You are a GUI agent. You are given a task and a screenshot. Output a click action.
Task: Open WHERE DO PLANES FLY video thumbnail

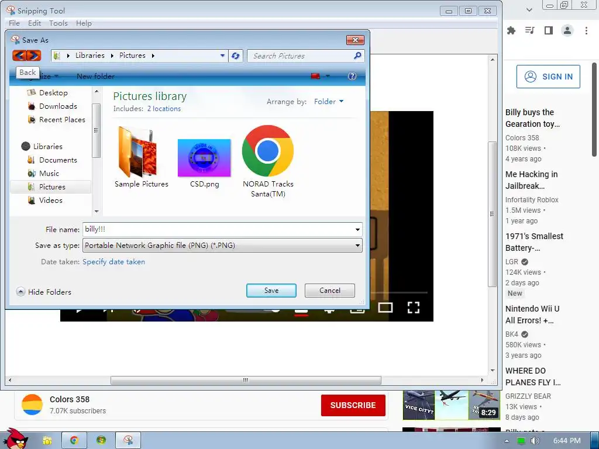451,405
